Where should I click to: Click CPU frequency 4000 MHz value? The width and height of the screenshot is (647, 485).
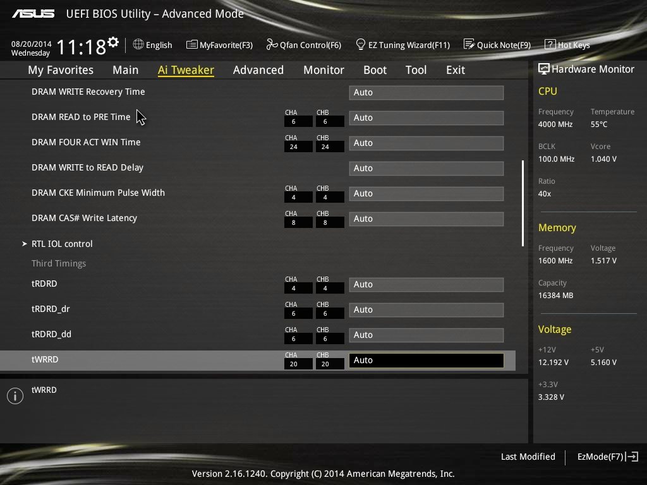point(555,124)
